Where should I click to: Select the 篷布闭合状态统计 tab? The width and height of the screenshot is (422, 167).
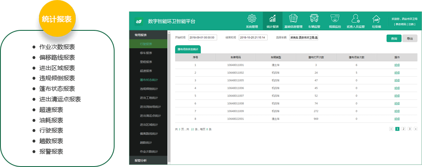(x=188, y=49)
